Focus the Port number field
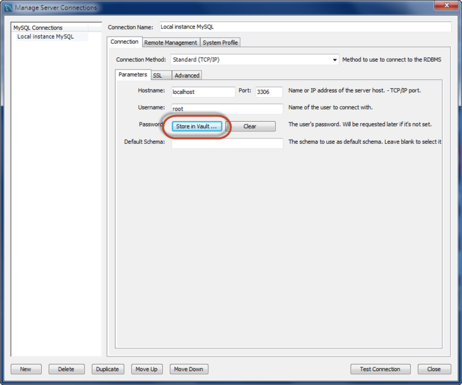 point(269,92)
